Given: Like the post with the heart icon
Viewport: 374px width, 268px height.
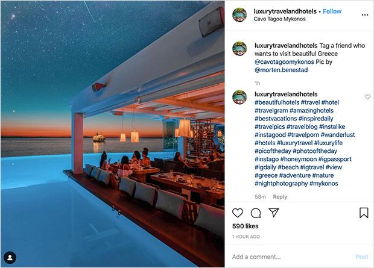Looking at the screenshot, I should pos(238,213).
